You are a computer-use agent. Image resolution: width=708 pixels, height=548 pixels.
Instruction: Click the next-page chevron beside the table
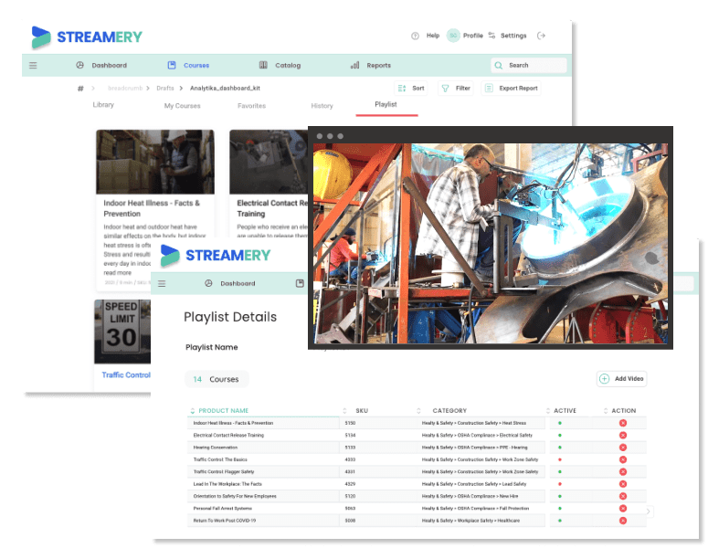648,511
